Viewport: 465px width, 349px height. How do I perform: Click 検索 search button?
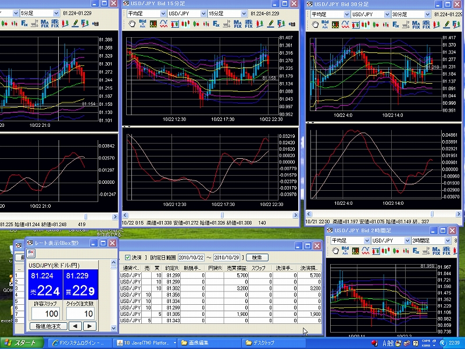[257, 258]
